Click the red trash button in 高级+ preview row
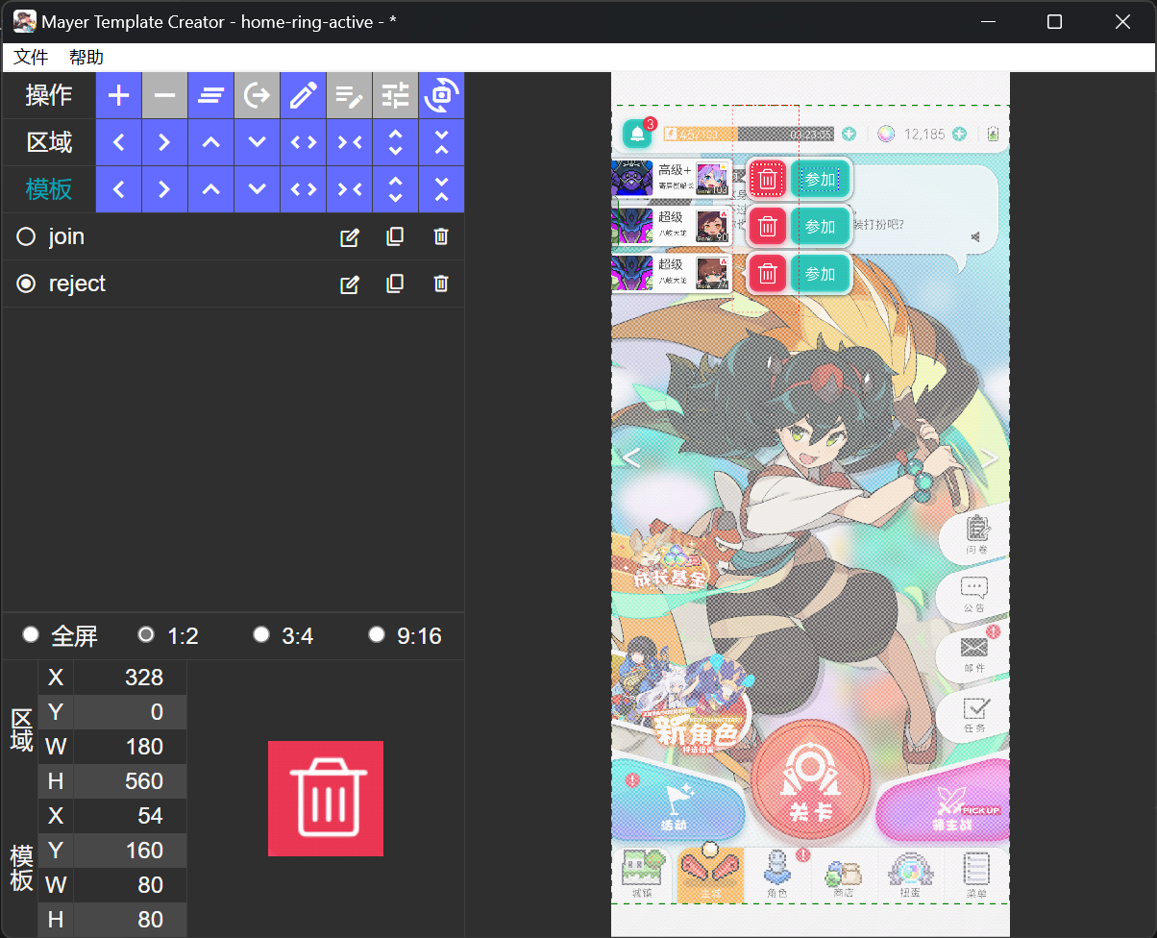The width and height of the screenshot is (1157, 938). point(767,179)
